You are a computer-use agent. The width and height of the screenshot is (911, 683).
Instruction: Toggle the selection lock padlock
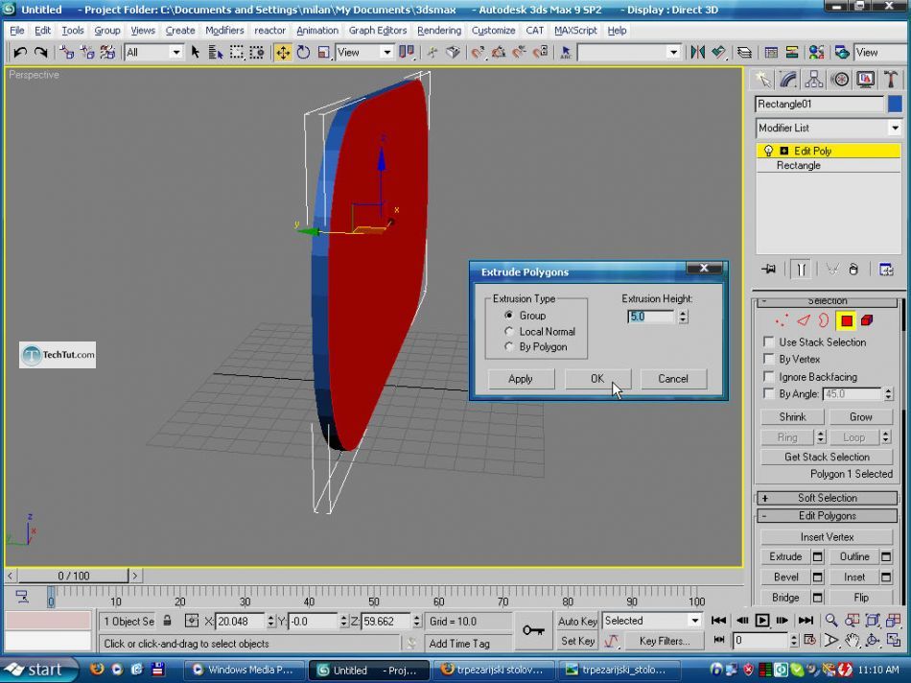coord(167,621)
